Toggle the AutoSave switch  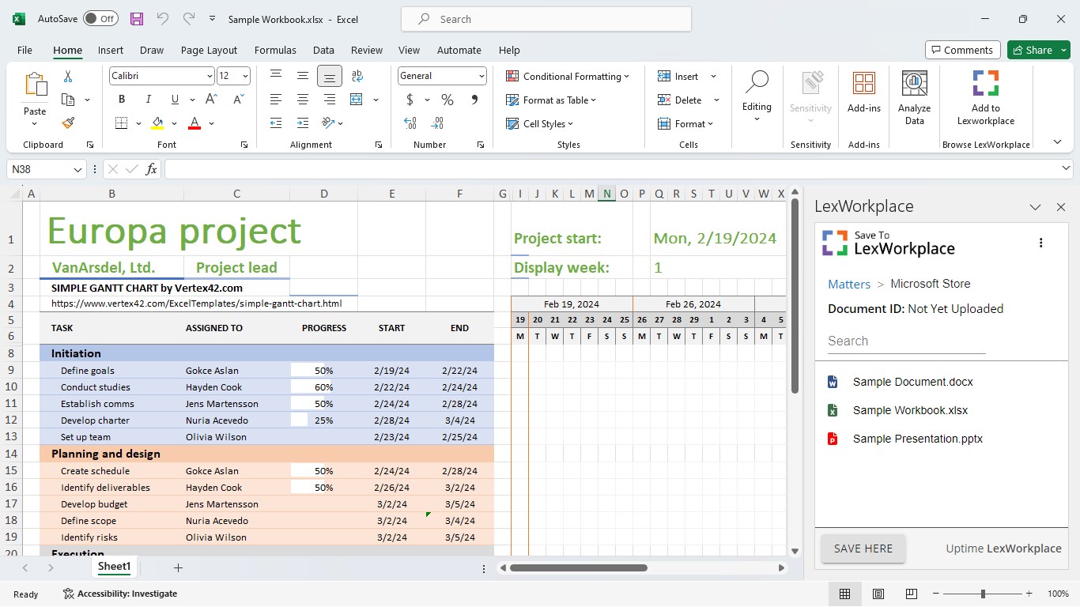coord(100,19)
